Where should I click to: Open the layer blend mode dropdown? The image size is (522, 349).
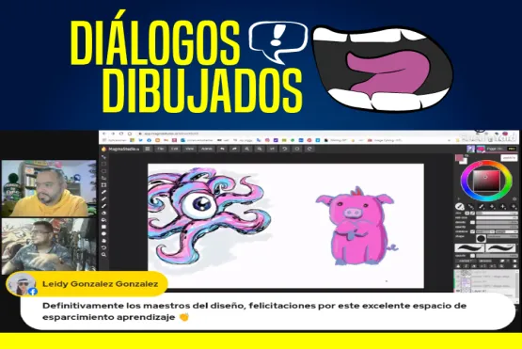(x=466, y=261)
